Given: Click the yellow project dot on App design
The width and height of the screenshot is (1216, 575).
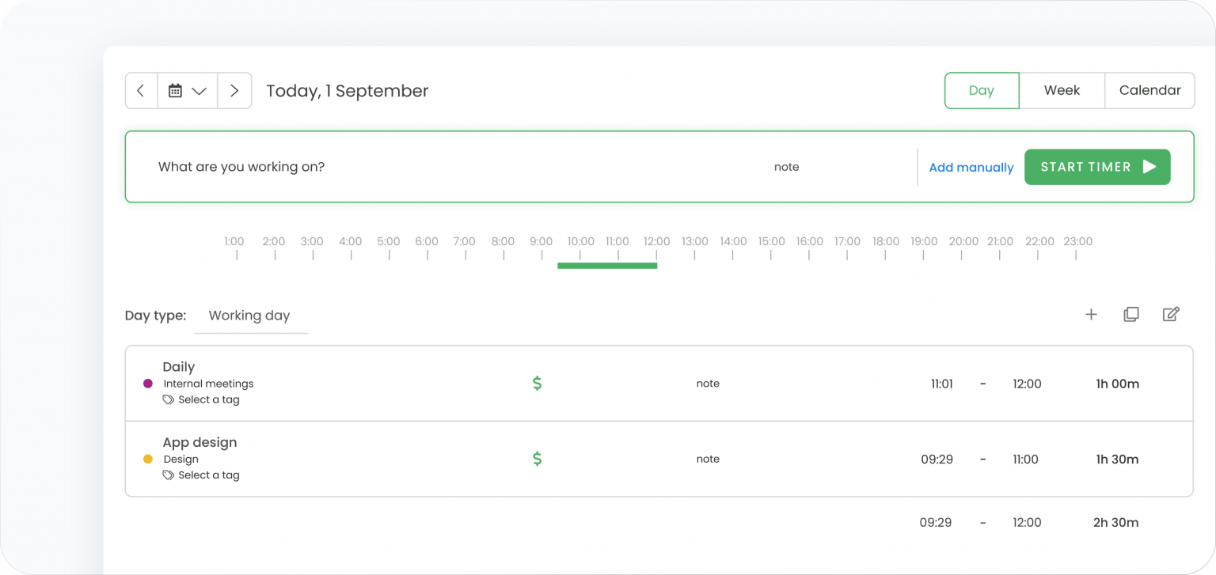Looking at the screenshot, I should [147, 459].
